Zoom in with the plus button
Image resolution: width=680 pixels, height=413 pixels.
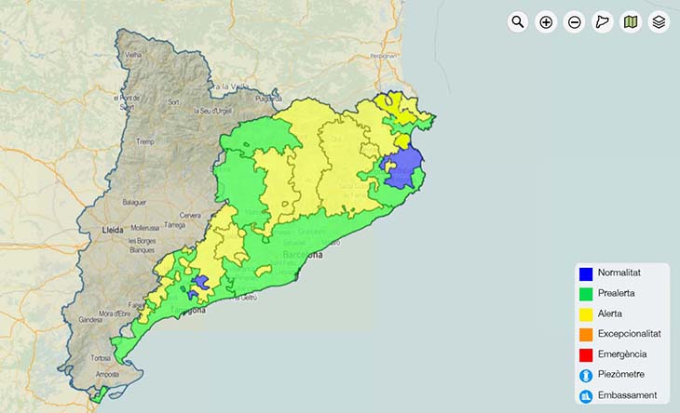click(x=546, y=21)
